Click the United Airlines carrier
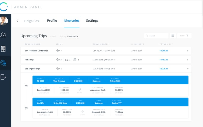The width and height of the screenshot is (203, 127). 60,103
